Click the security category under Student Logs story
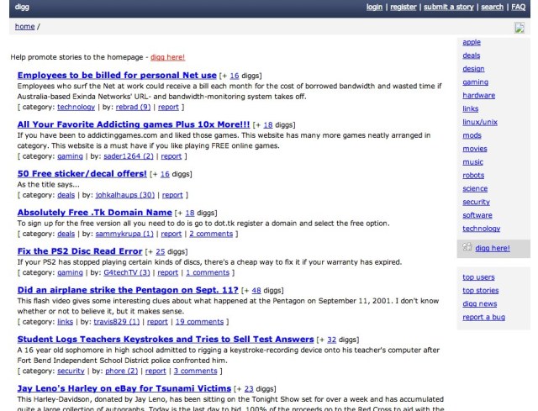Image resolution: width=538 pixels, height=411 pixels. pyautogui.click(x=71, y=371)
